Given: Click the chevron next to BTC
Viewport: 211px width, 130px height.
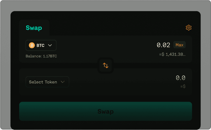Looking at the screenshot, I should coord(50,45).
